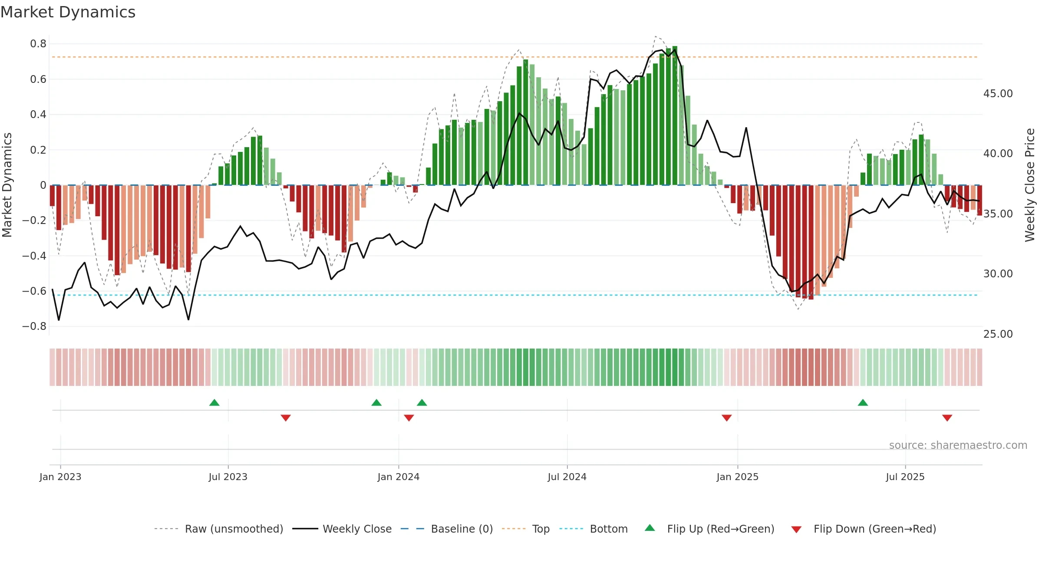Viewport: 1042px width, 586px height.
Task: Click the Weekly Close Price axis title
Action: [x=1030, y=185]
